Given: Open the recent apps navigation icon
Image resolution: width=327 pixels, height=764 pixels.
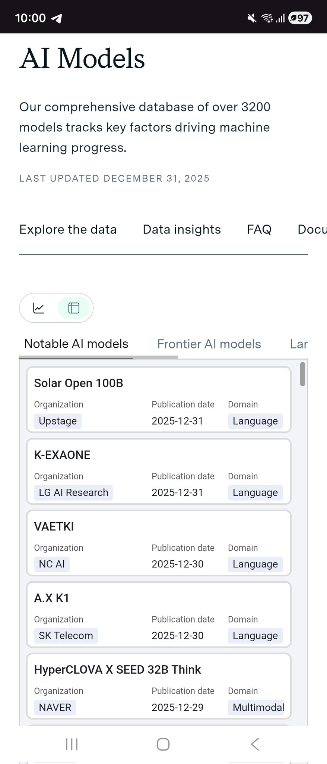Looking at the screenshot, I should pyautogui.click(x=72, y=744).
